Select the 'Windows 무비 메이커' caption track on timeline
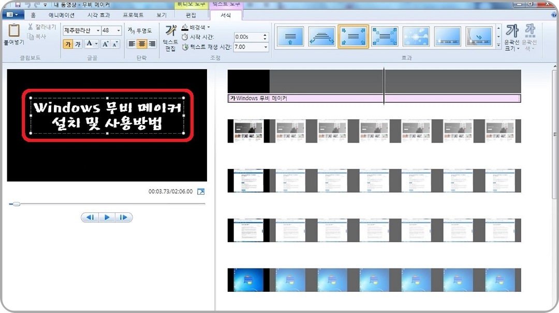The width and height of the screenshot is (559, 313). pyautogui.click(x=374, y=98)
